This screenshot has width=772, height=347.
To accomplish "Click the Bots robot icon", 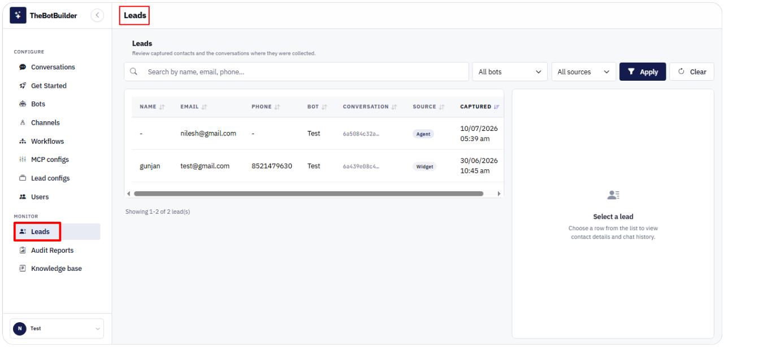I will (23, 104).
